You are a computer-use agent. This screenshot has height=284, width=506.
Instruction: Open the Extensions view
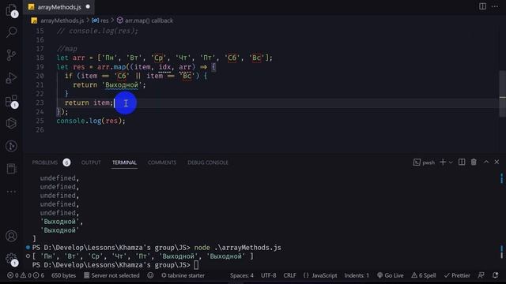(x=11, y=101)
